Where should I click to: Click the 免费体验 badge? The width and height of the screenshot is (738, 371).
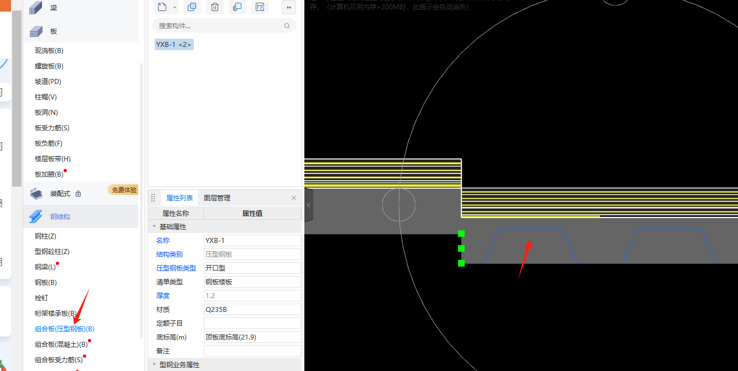click(123, 190)
